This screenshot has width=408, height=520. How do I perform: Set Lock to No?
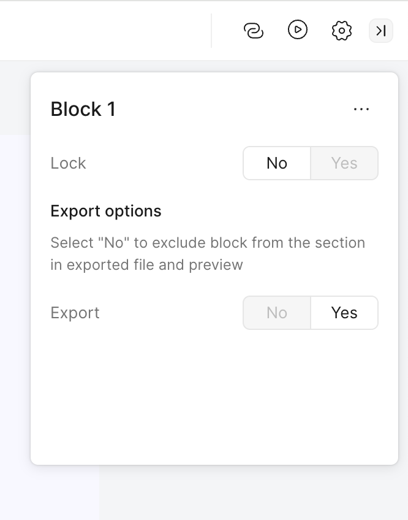(277, 163)
